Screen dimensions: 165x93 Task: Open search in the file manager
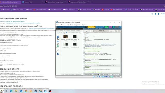click(81, 33)
